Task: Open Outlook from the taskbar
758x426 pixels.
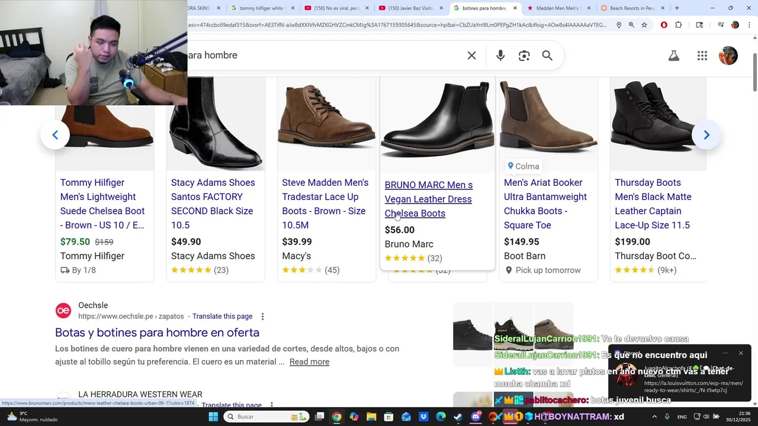Action: tap(406, 417)
